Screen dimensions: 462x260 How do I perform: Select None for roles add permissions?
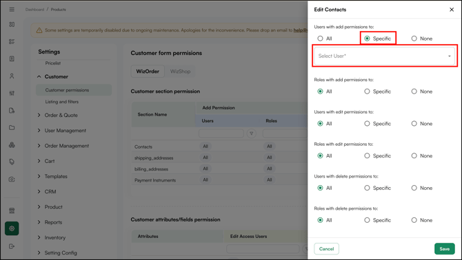click(414, 91)
